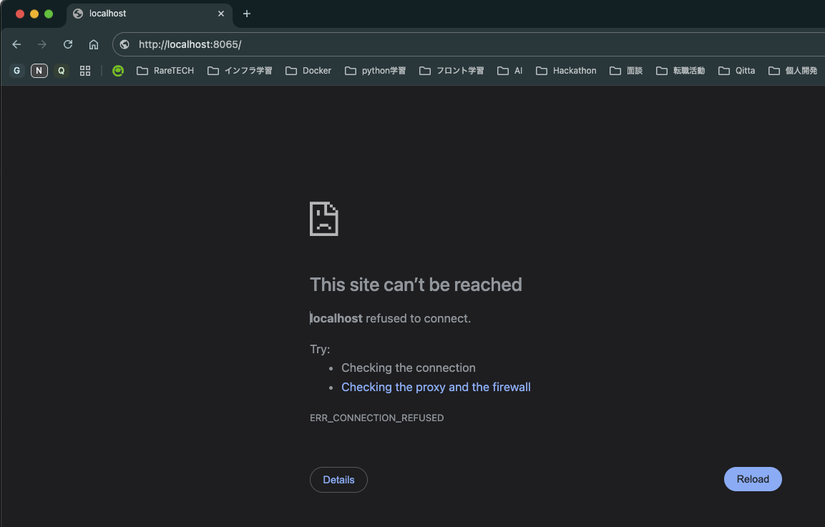Close the localhost tab

(x=221, y=13)
